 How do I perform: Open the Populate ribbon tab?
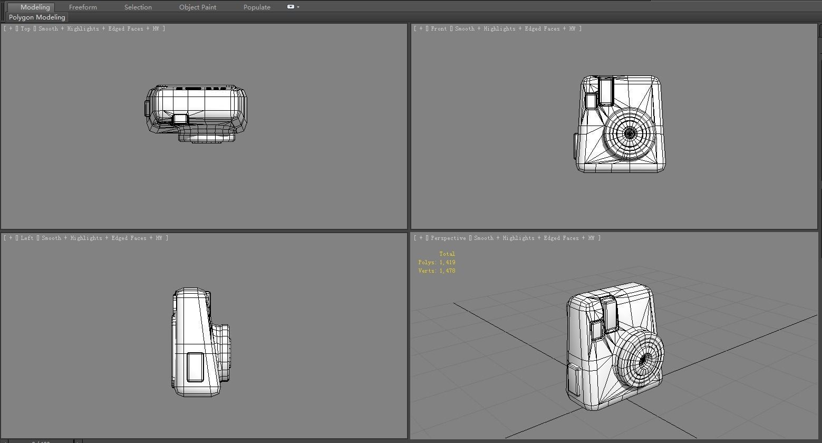pyautogui.click(x=257, y=7)
